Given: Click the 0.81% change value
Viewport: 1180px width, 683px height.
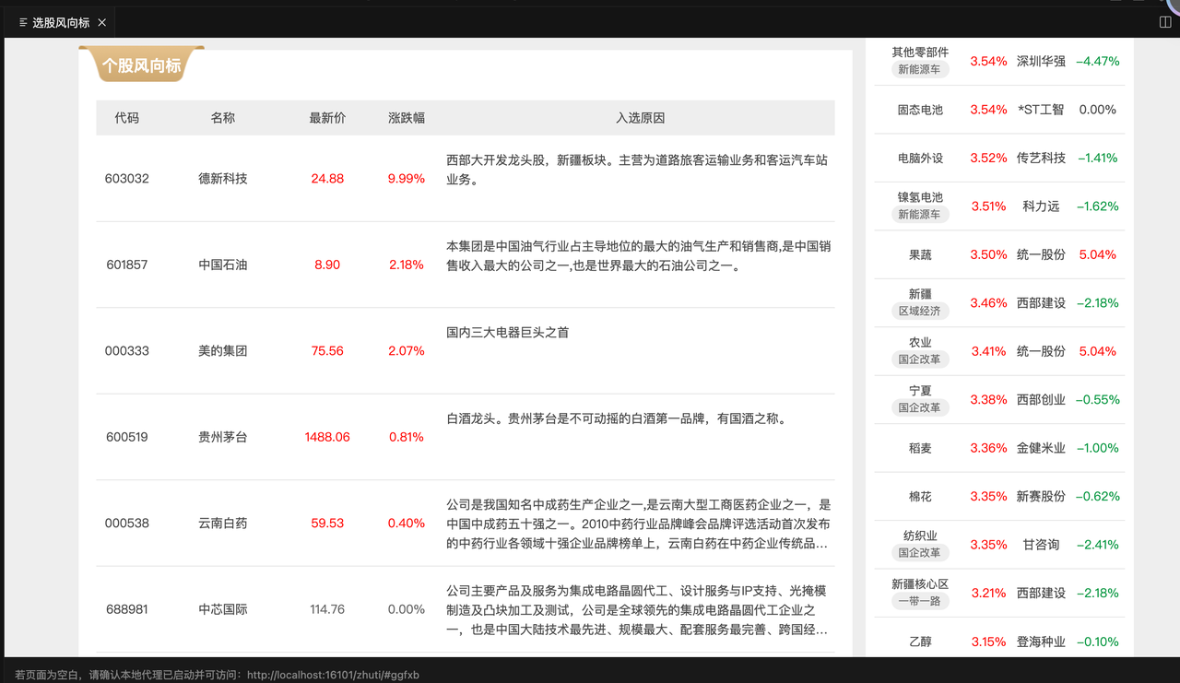Looking at the screenshot, I should pos(407,437).
